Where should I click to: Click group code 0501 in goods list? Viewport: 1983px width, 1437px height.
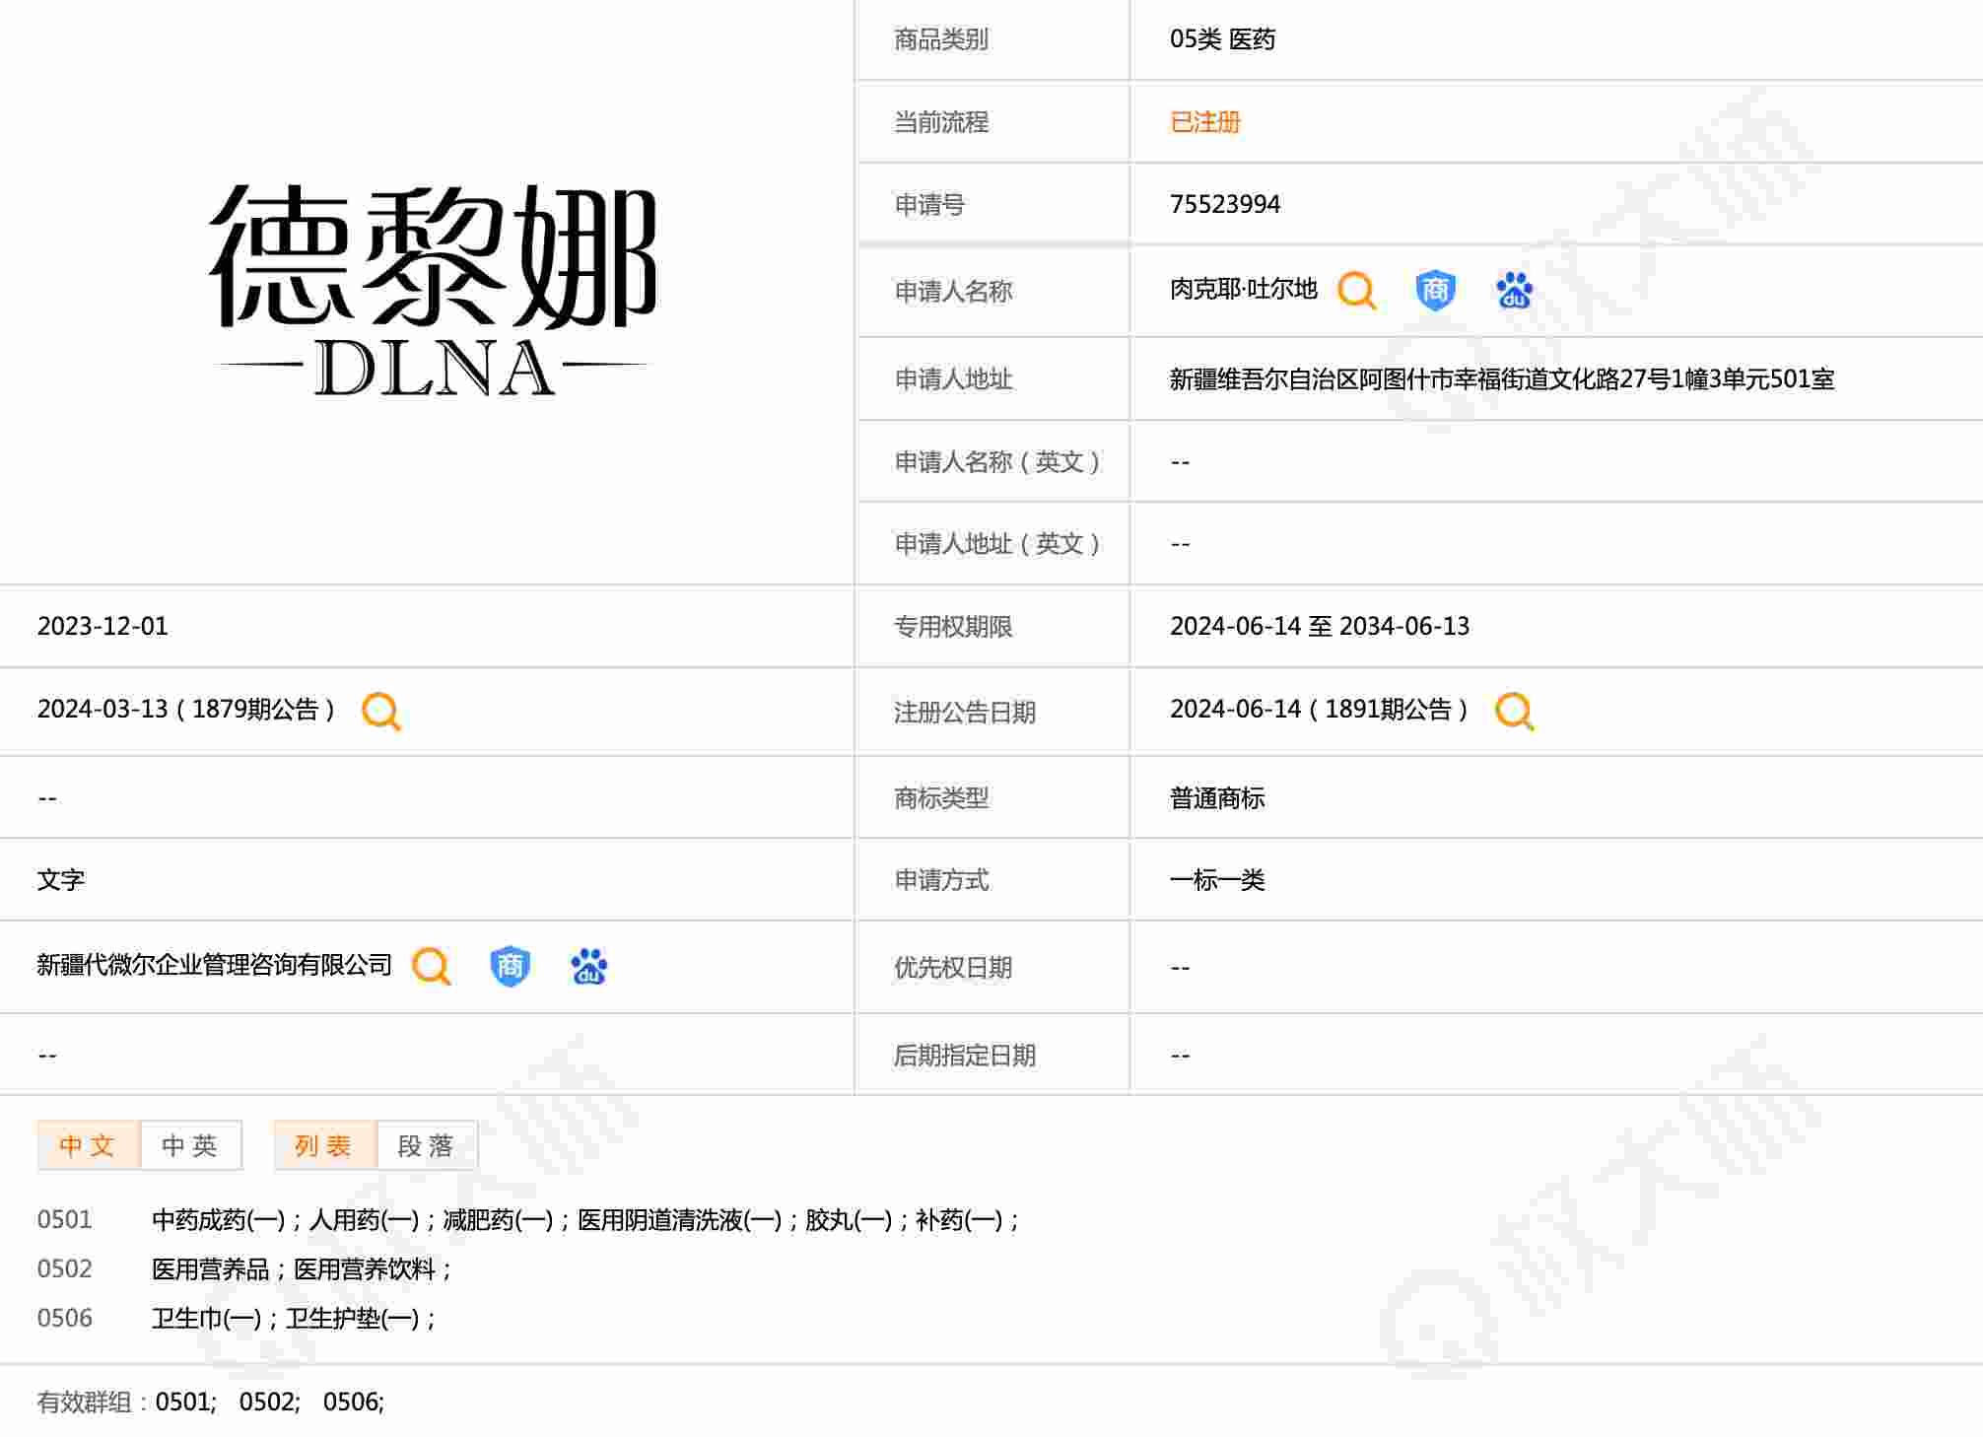(x=65, y=1220)
